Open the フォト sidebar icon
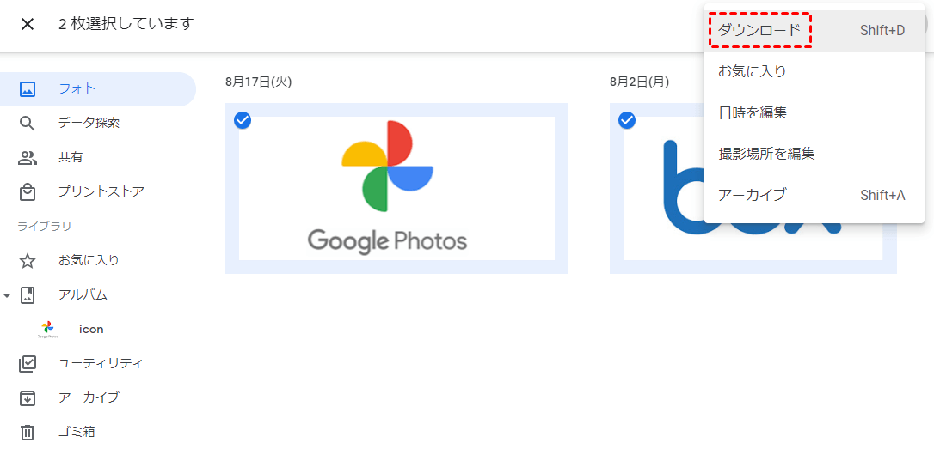Screen dimensions: 934x455 pos(28,89)
